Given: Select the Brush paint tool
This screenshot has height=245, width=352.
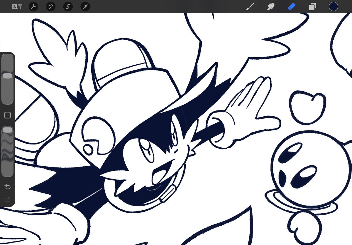Looking at the screenshot, I should click(250, 6).
